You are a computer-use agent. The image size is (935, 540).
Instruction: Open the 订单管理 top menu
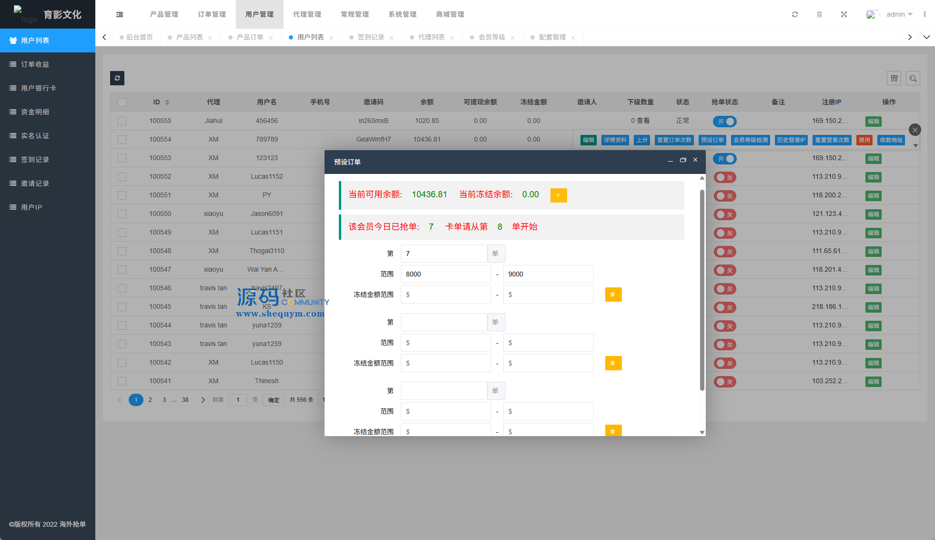212,14
